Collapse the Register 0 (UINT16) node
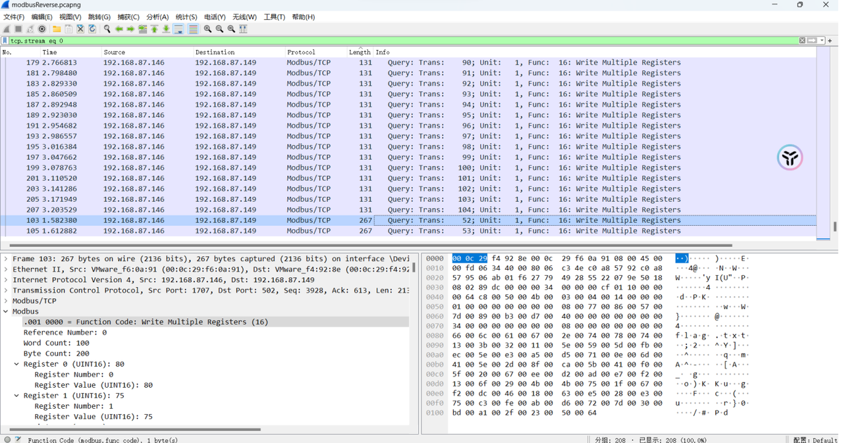The image size is (843, 443). 16,364
